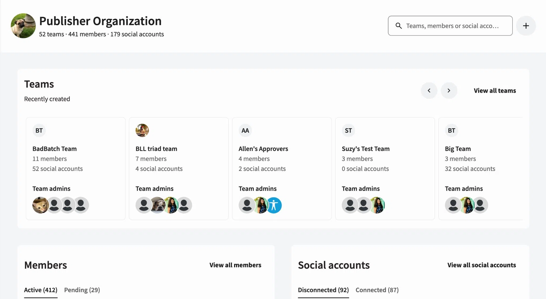Open the BadBatch Team card title
Image resolution: width=546 pixels, height=299 pixels.
click(55, 149)
